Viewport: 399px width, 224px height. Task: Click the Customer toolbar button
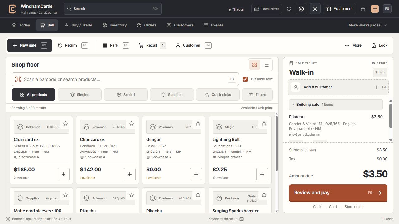click(x=193, y=45)
